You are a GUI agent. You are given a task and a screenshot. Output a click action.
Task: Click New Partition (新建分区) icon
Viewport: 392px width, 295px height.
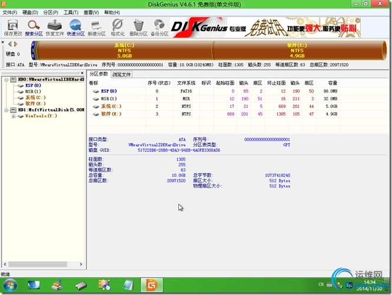tap(97, 28)
